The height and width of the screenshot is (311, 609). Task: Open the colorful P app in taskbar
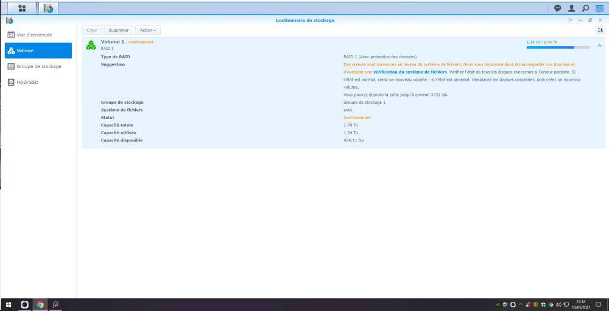55,305
